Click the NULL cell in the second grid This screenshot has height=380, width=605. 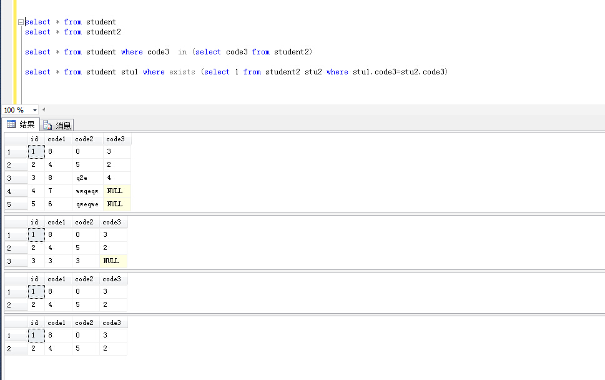point(112,261)
